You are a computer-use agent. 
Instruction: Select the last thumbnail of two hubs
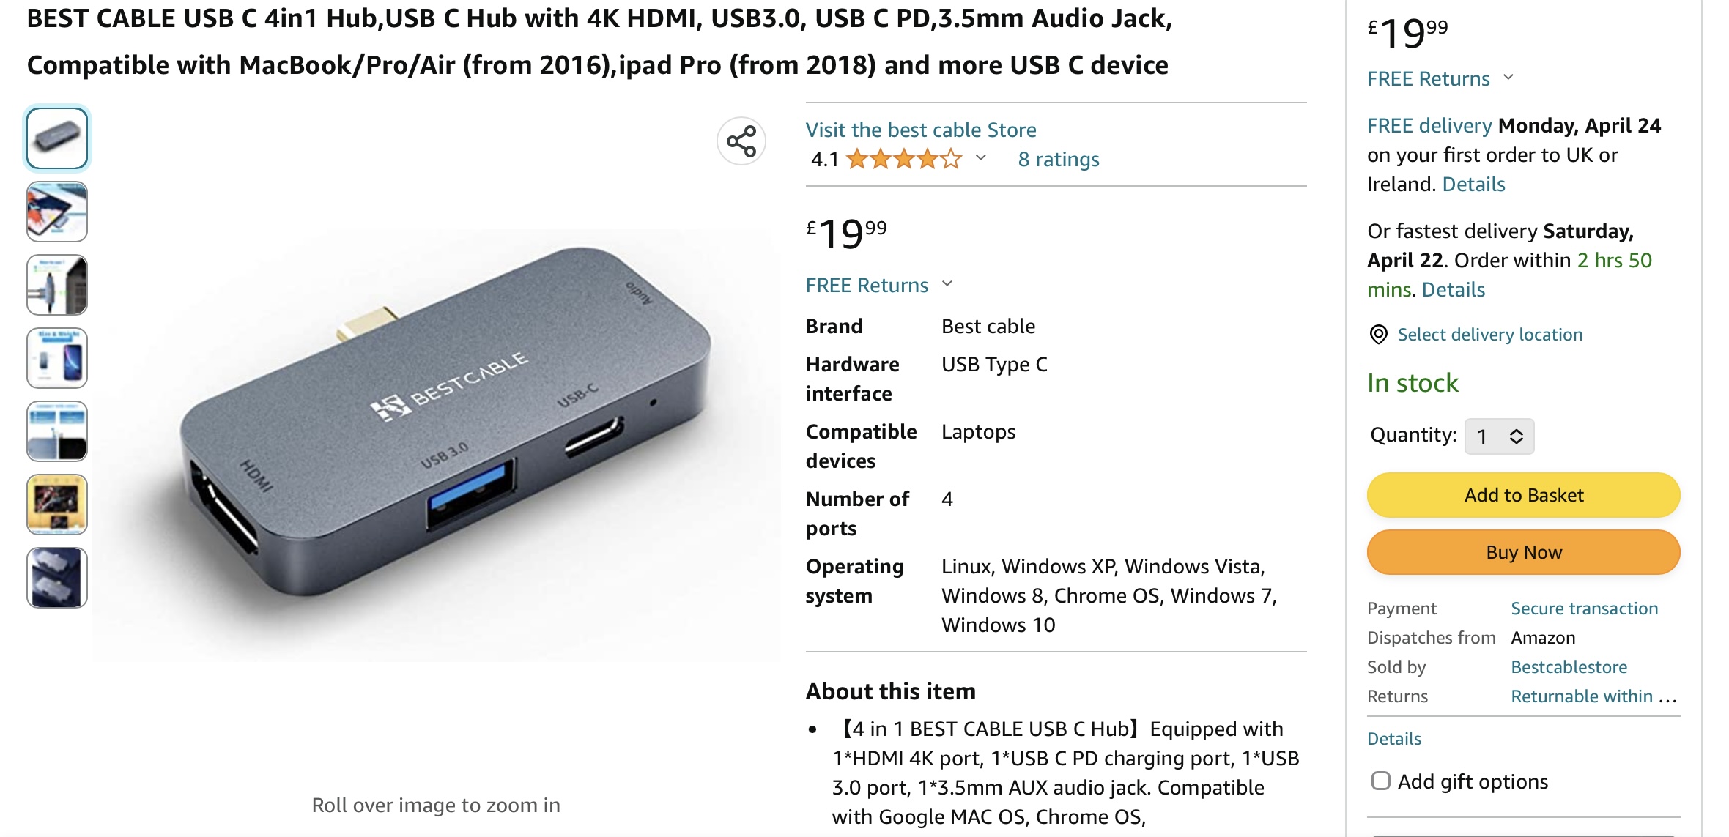pos(57,578)
